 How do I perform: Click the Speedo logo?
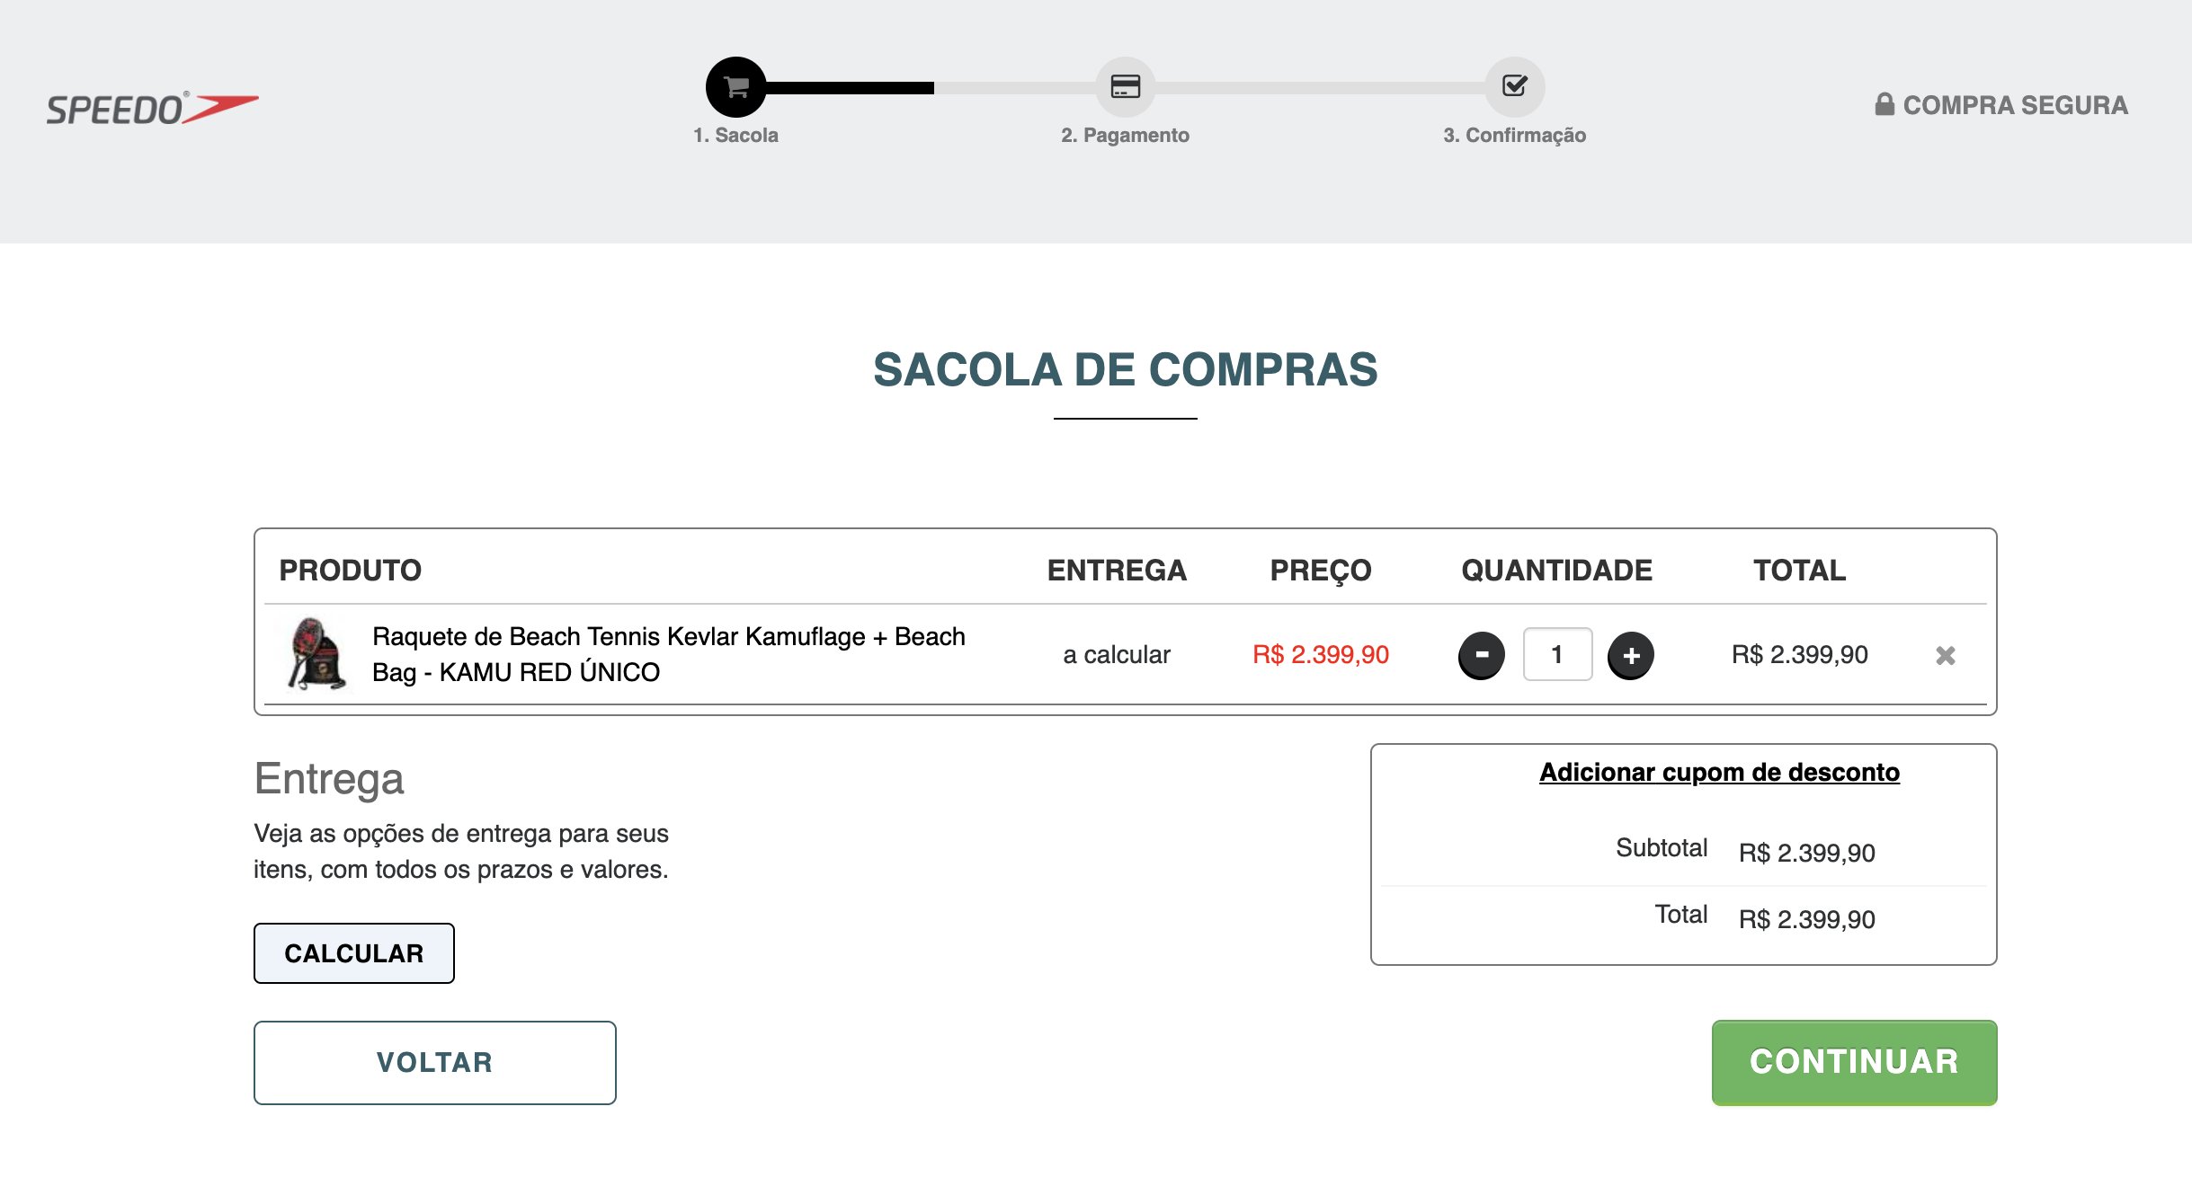click(x=152, y=108)
